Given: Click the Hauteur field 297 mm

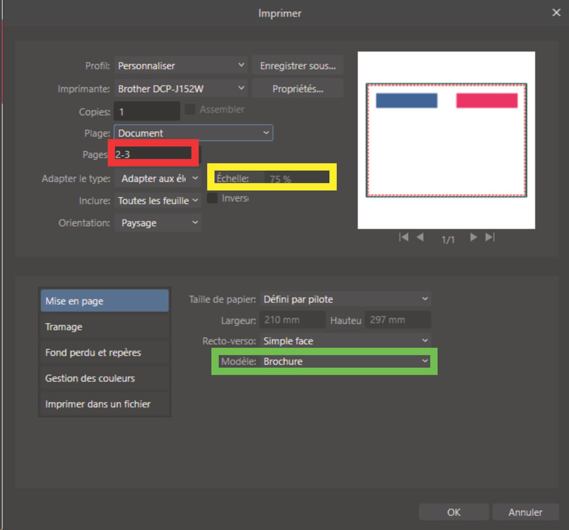Looking at the screenshot, I should pos(397,320).
